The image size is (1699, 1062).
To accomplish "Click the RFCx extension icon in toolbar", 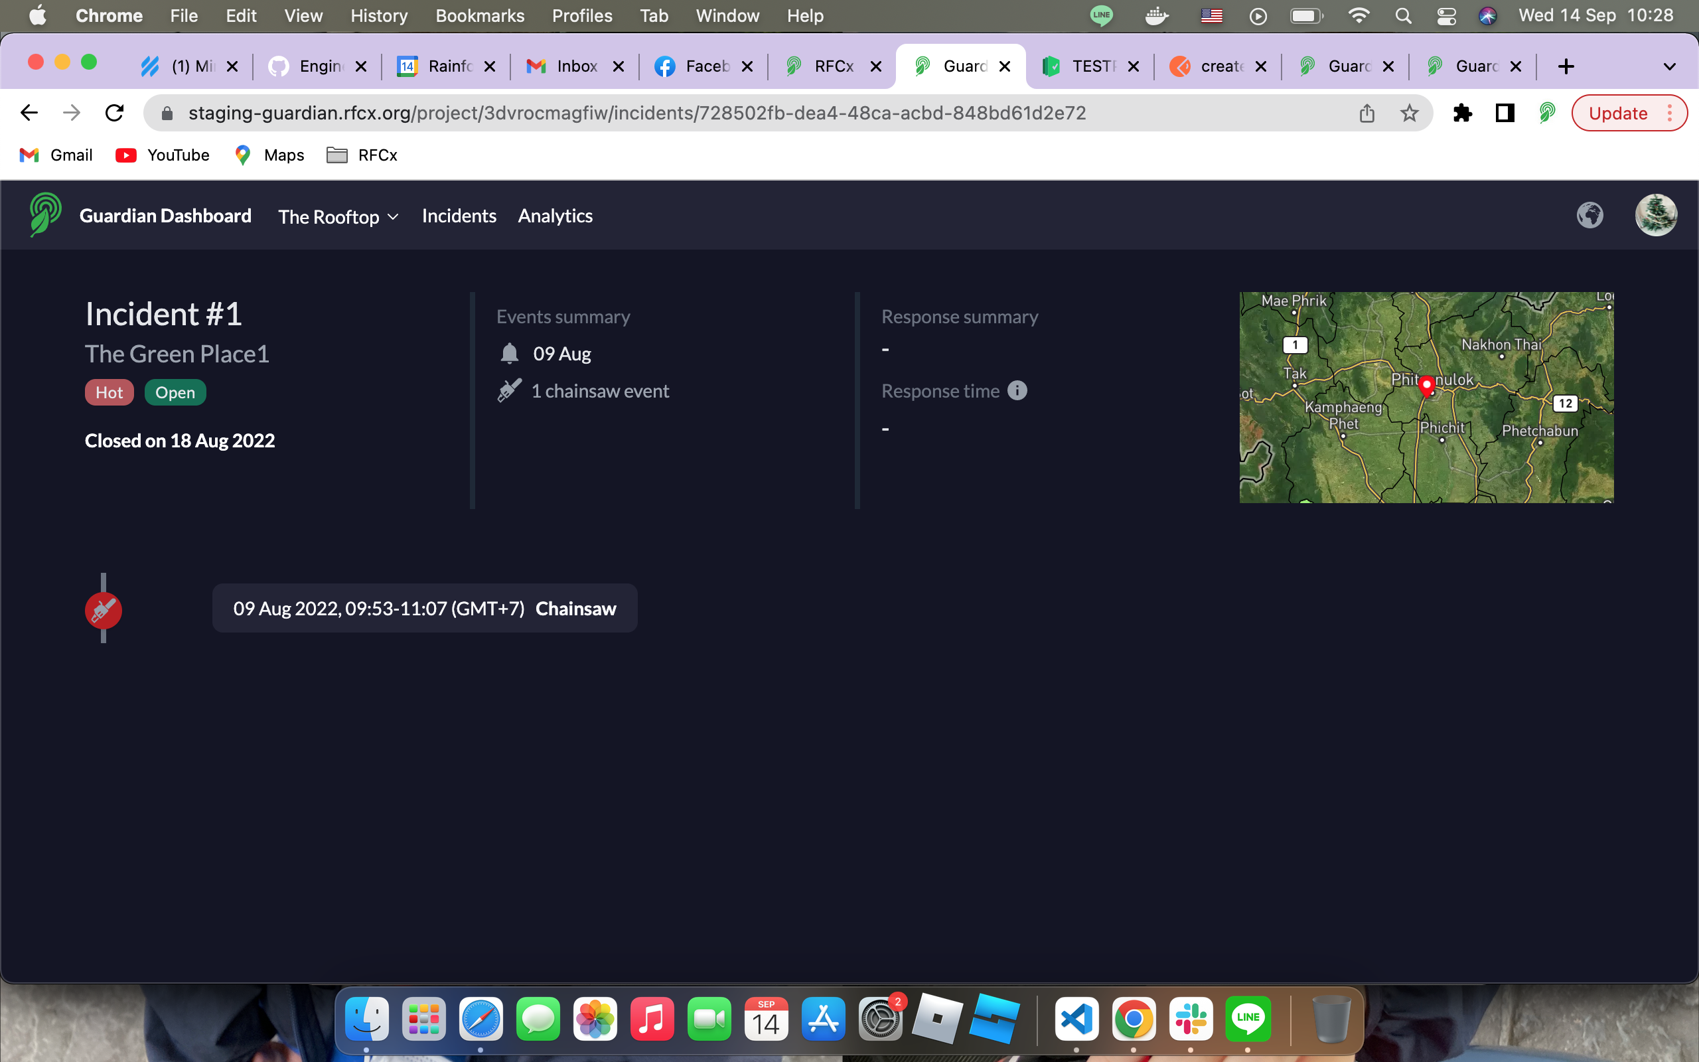I will 1546,113.
